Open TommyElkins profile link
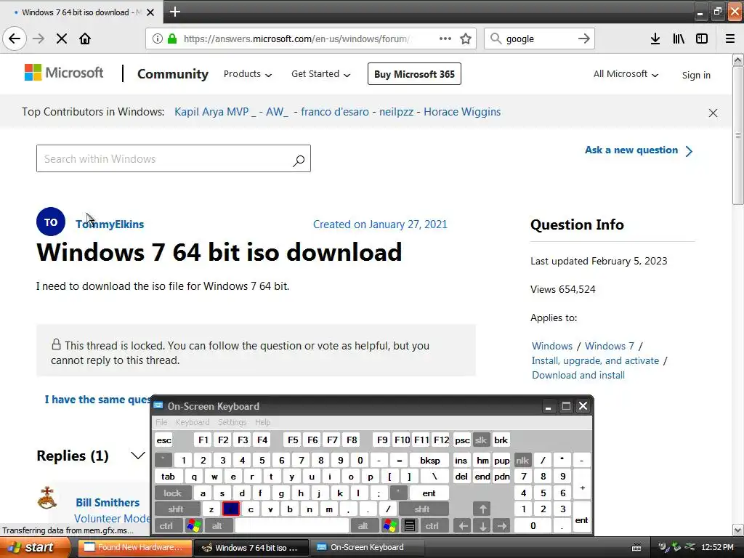The image size is (744, 558). point(110,225)
